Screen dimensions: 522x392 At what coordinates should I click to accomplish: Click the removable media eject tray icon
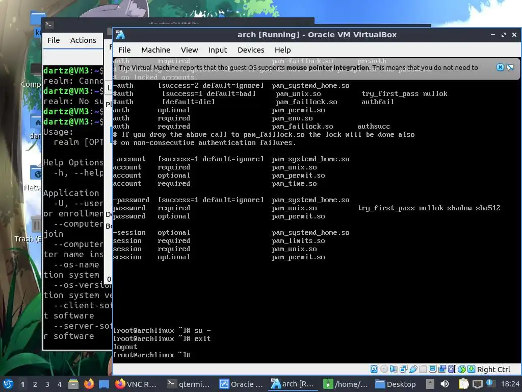(430, 384)
